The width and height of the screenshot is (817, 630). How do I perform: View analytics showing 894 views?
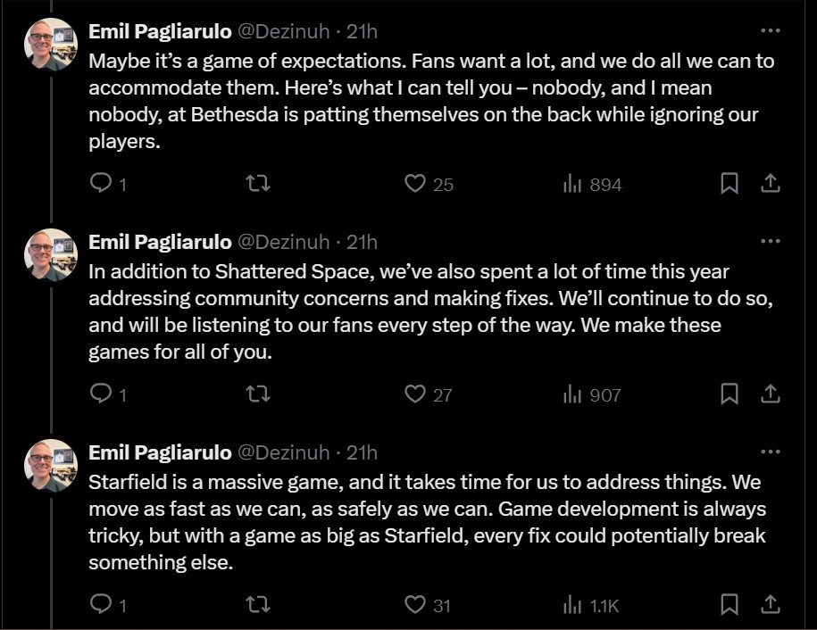click(592, 185)
